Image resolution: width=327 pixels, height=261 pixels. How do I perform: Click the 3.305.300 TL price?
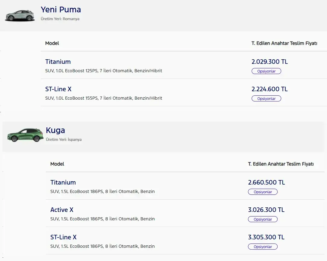(266, 237)
